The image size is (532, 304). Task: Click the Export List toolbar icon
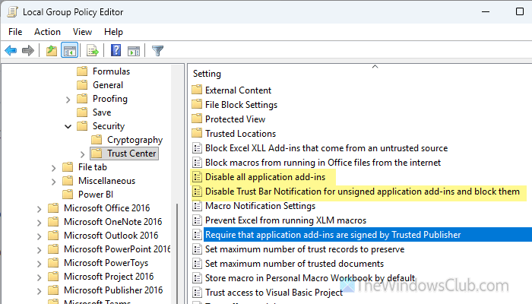tap(92, 51)
